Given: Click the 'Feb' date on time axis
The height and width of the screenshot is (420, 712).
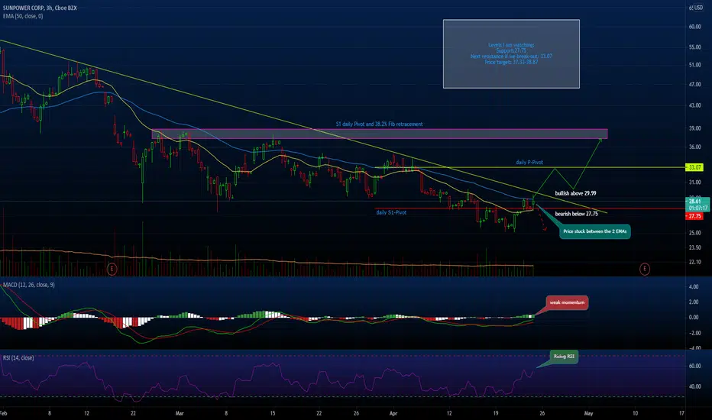Looking at the screenshot, I should [4, 413].
